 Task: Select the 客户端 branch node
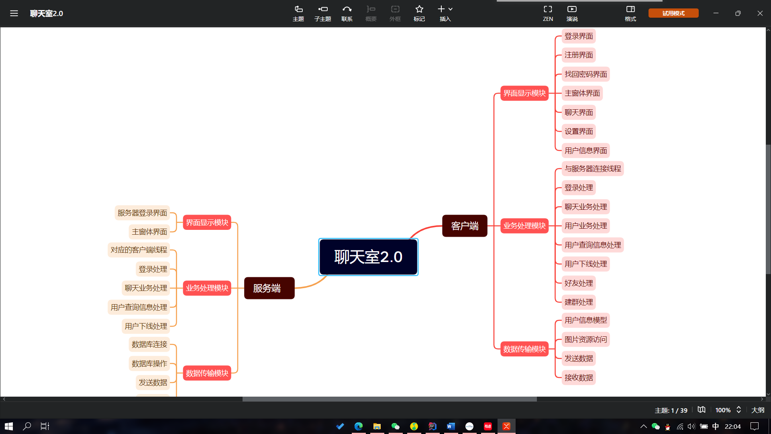[x=465, y=226]
